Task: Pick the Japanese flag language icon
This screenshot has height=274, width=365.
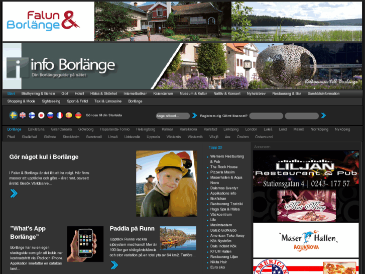Action: (x=41, y=115)
